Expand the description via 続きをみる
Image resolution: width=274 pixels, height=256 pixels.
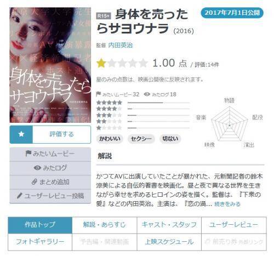[x=227, y=204]
